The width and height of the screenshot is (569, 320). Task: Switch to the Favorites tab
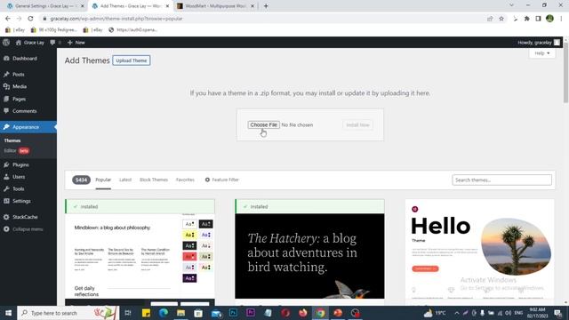coord(185,180)
